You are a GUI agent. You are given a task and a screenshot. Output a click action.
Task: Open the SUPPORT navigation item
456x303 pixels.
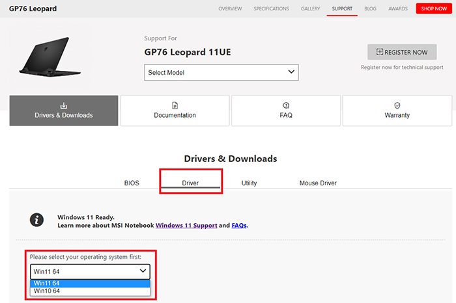[x=342, y=8]
